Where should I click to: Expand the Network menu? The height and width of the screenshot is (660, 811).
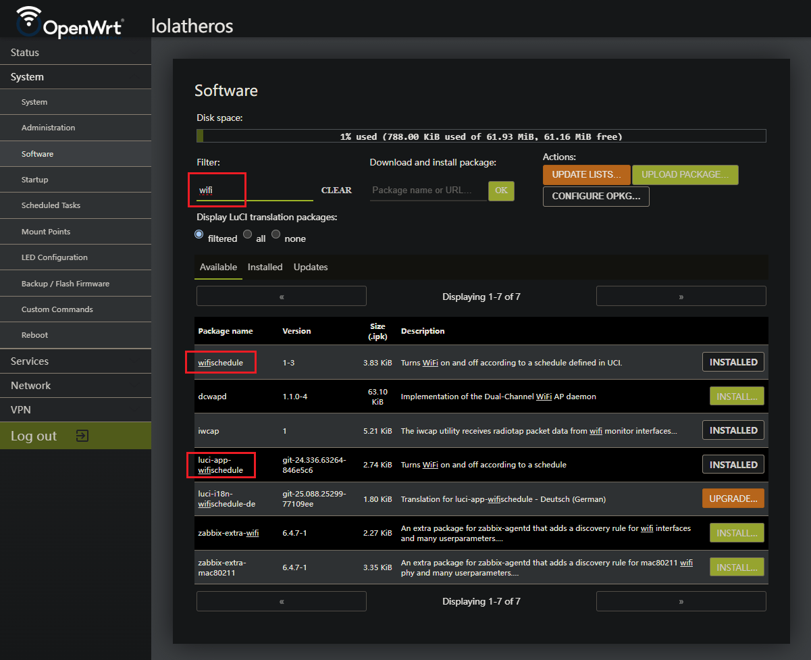[x=76, y=386]
